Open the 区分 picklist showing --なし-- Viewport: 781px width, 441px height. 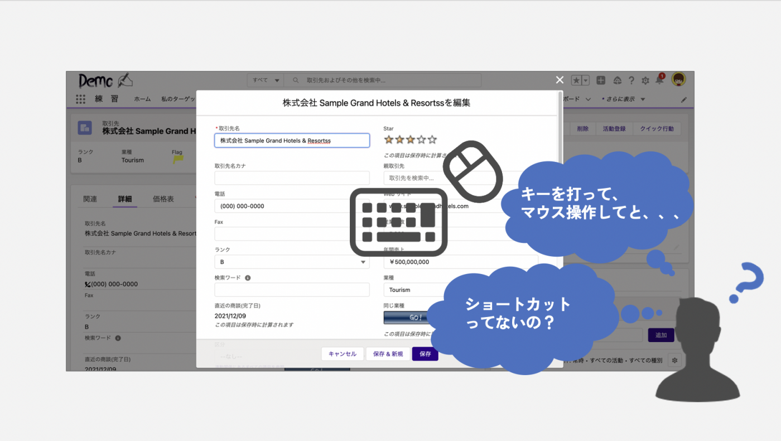pyautogui.click(x=292, y=356)
